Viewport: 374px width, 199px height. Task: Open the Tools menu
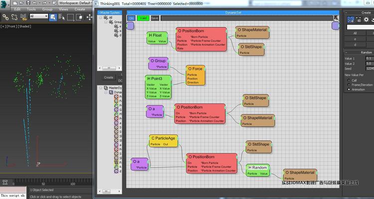[31, 9]
